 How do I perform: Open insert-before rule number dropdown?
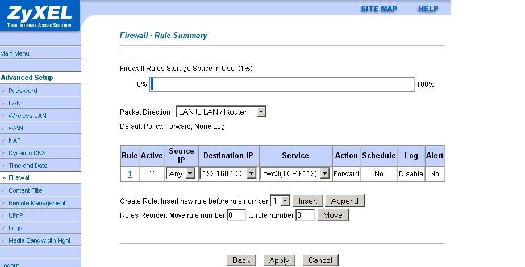coord(280,201)
